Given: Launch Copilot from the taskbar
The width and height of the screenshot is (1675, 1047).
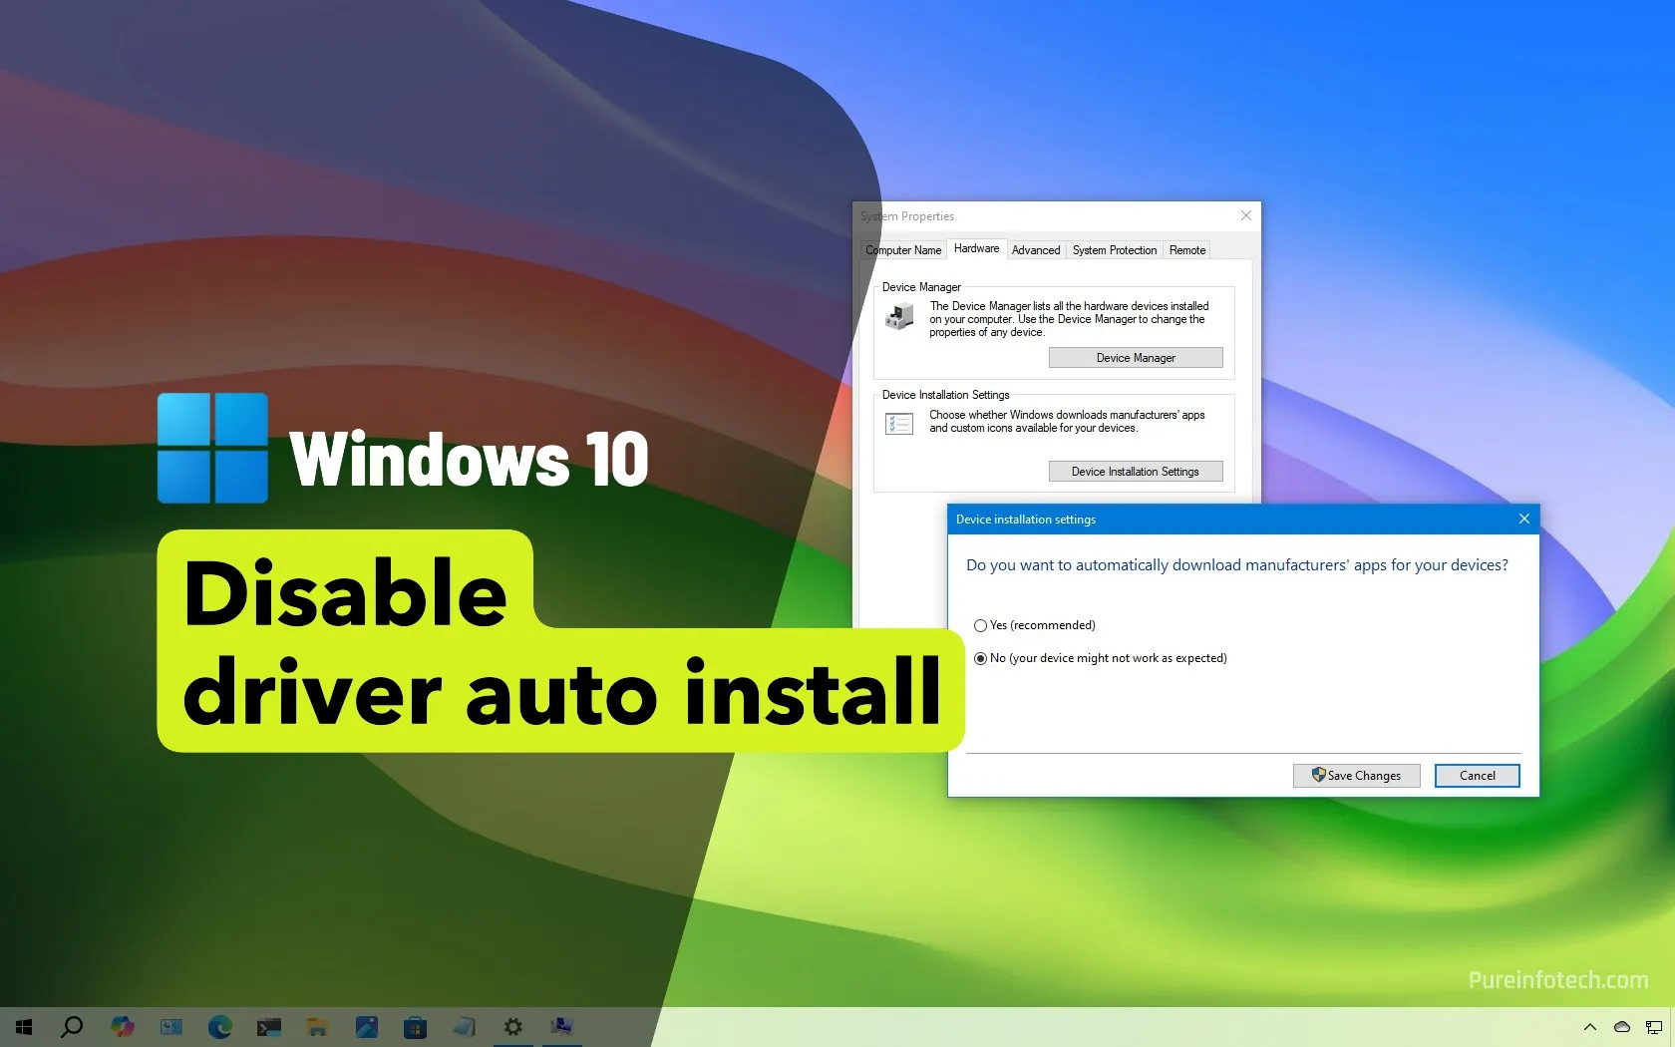Looking at the screenshot, I should coord(123,1026).
